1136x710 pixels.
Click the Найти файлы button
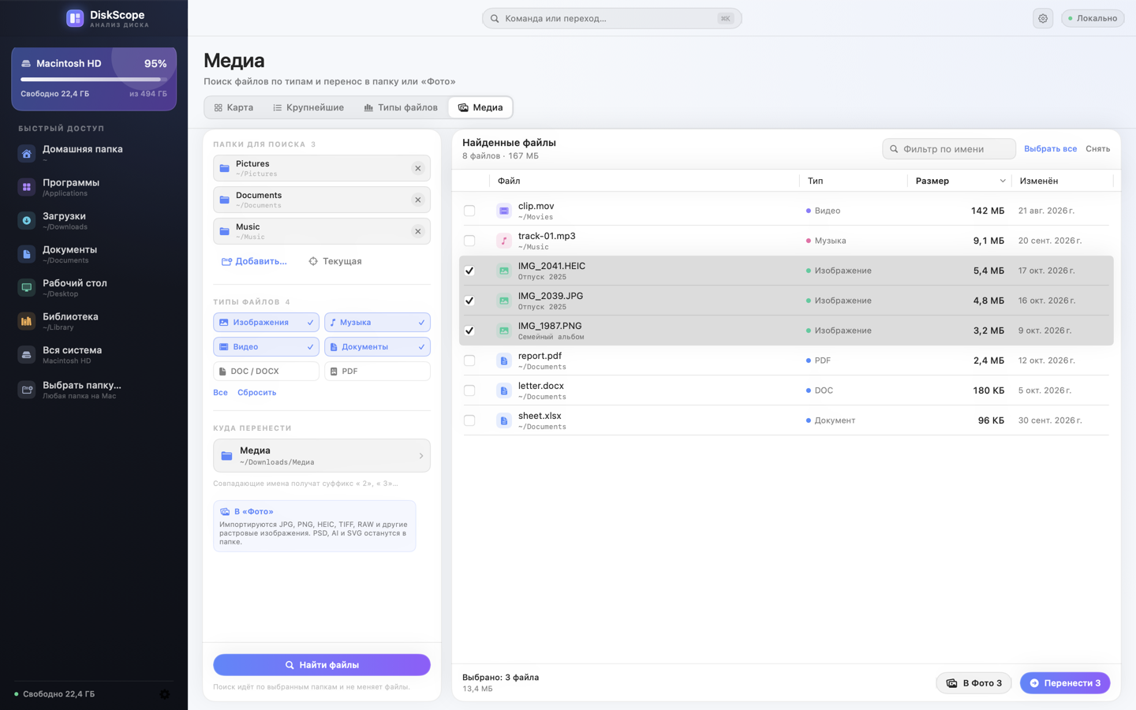[322, 665]
